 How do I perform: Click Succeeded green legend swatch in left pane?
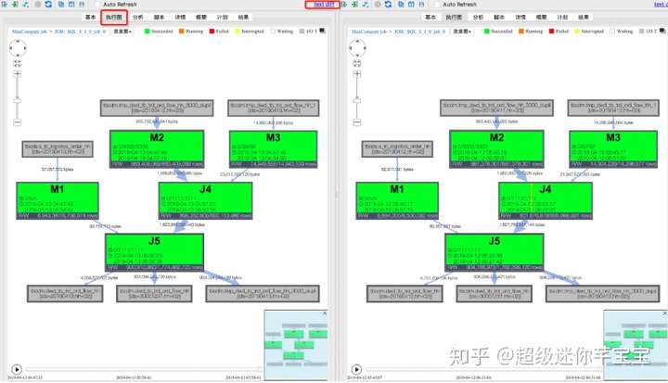148,32
